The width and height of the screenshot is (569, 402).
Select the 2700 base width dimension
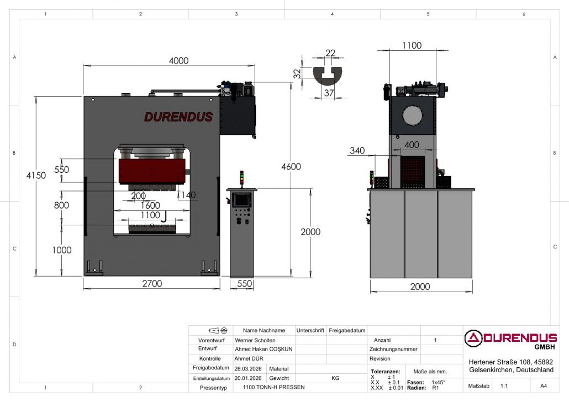click(x=152, y=283)
